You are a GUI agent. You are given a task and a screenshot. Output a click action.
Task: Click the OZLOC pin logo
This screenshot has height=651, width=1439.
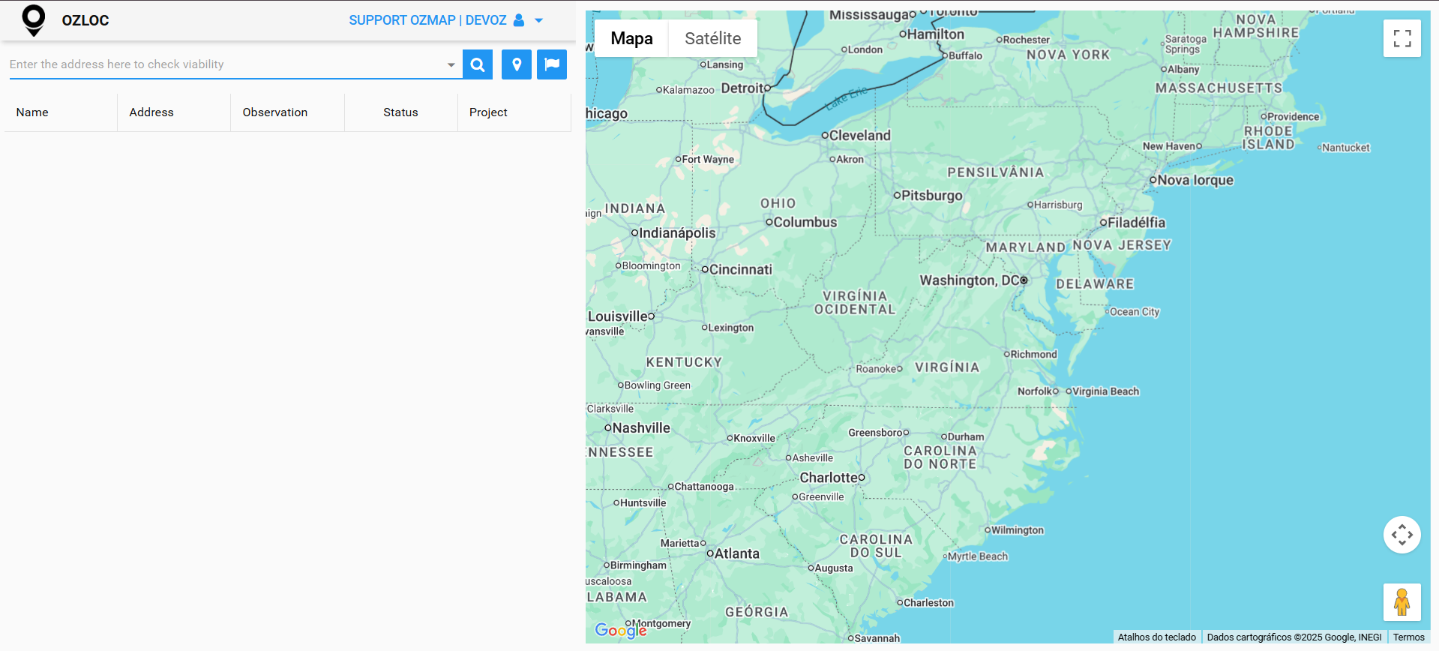(34, 20)
